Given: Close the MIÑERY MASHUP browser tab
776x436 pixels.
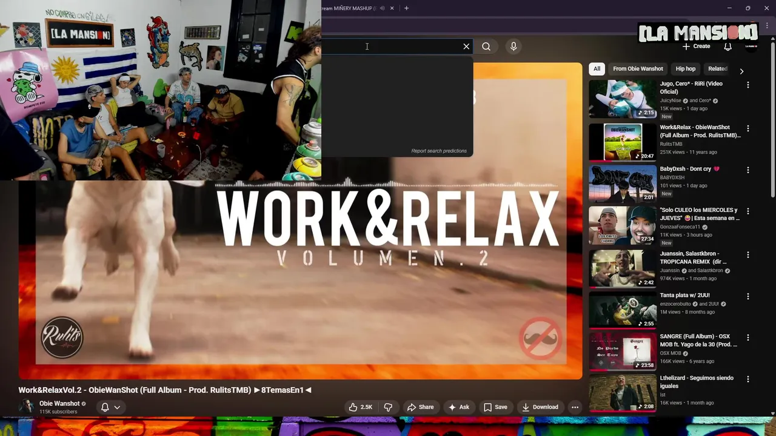Looking at the screenshot, I should 392,8.
